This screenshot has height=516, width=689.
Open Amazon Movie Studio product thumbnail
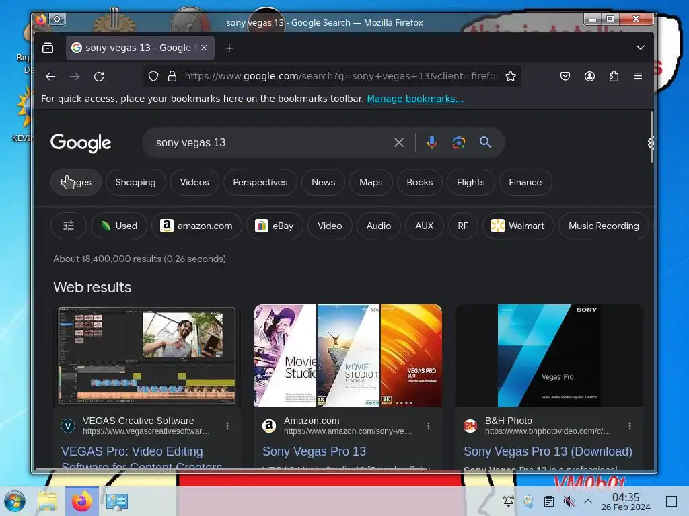click(x=348, y=356)
